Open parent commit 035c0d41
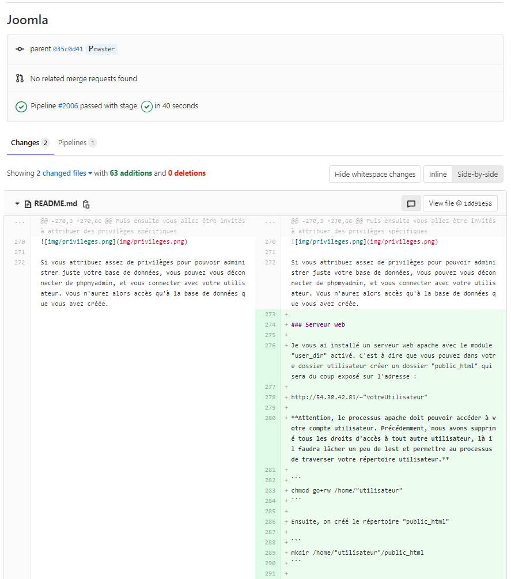The height and width of the screenshot is (579, 511). pos(68,49)
